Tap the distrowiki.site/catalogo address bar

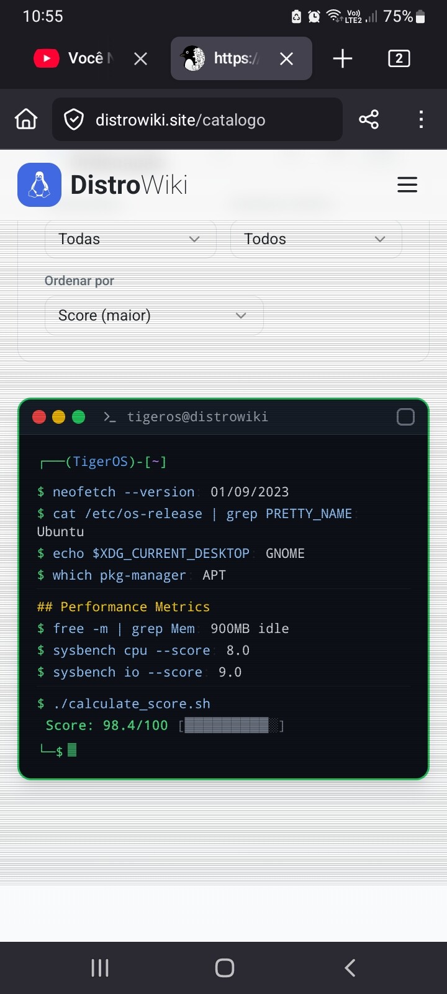205,119
